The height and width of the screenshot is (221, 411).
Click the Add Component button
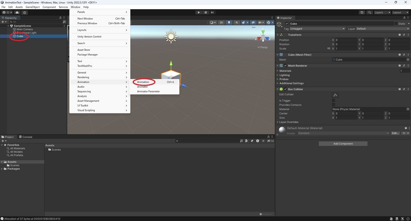pyautogui.click(x=343, y=144)
